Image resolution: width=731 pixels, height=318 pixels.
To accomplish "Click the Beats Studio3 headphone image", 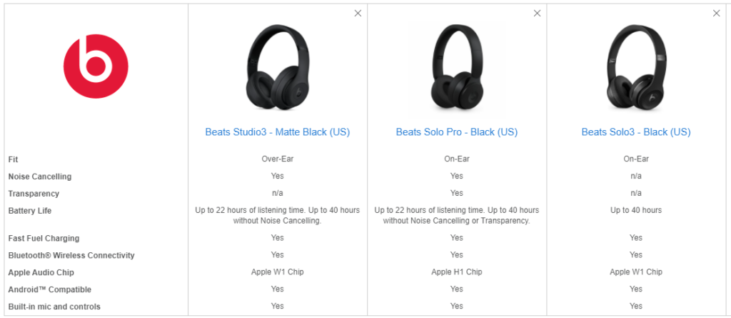I will pyautogui.click(x=278, y=68).
